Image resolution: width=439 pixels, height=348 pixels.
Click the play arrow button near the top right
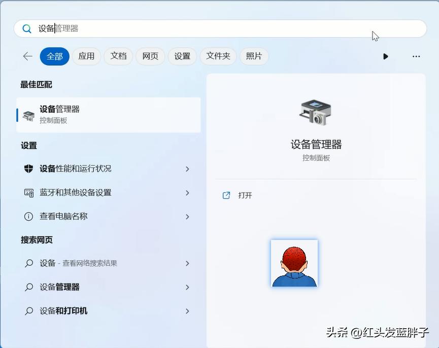(386, 56)
